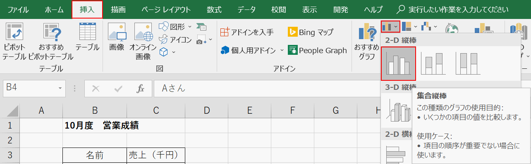Image resolution: width=531 pixels, height=164 pixels.
Task: Insert a PivotTable from the ribbon
Action: pos(14,41)
